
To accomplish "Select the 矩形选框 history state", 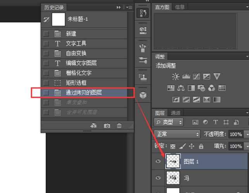I will 76,83.
